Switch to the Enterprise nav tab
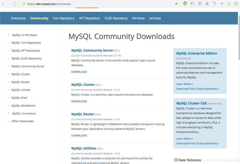The width and height of the screenshot is (240, 164). pyautogui.click(x=18, y=18)
